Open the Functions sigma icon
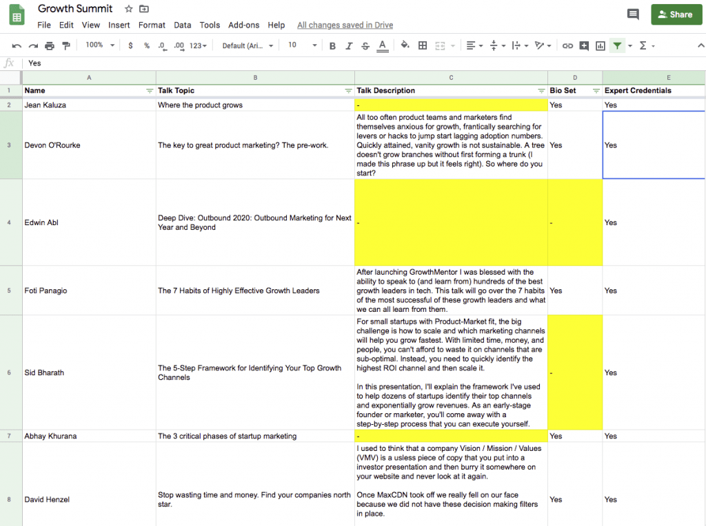The height and width of the screenshot is (526, 706). [643, 45]
